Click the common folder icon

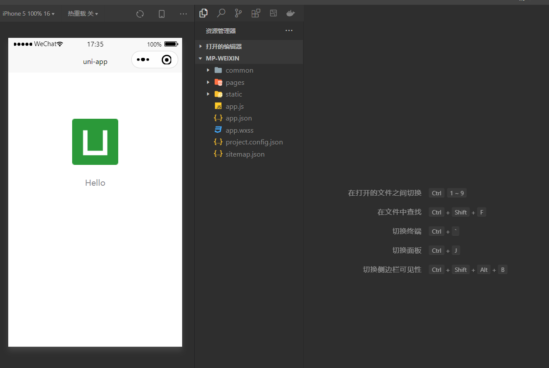[x=218, y=70]
